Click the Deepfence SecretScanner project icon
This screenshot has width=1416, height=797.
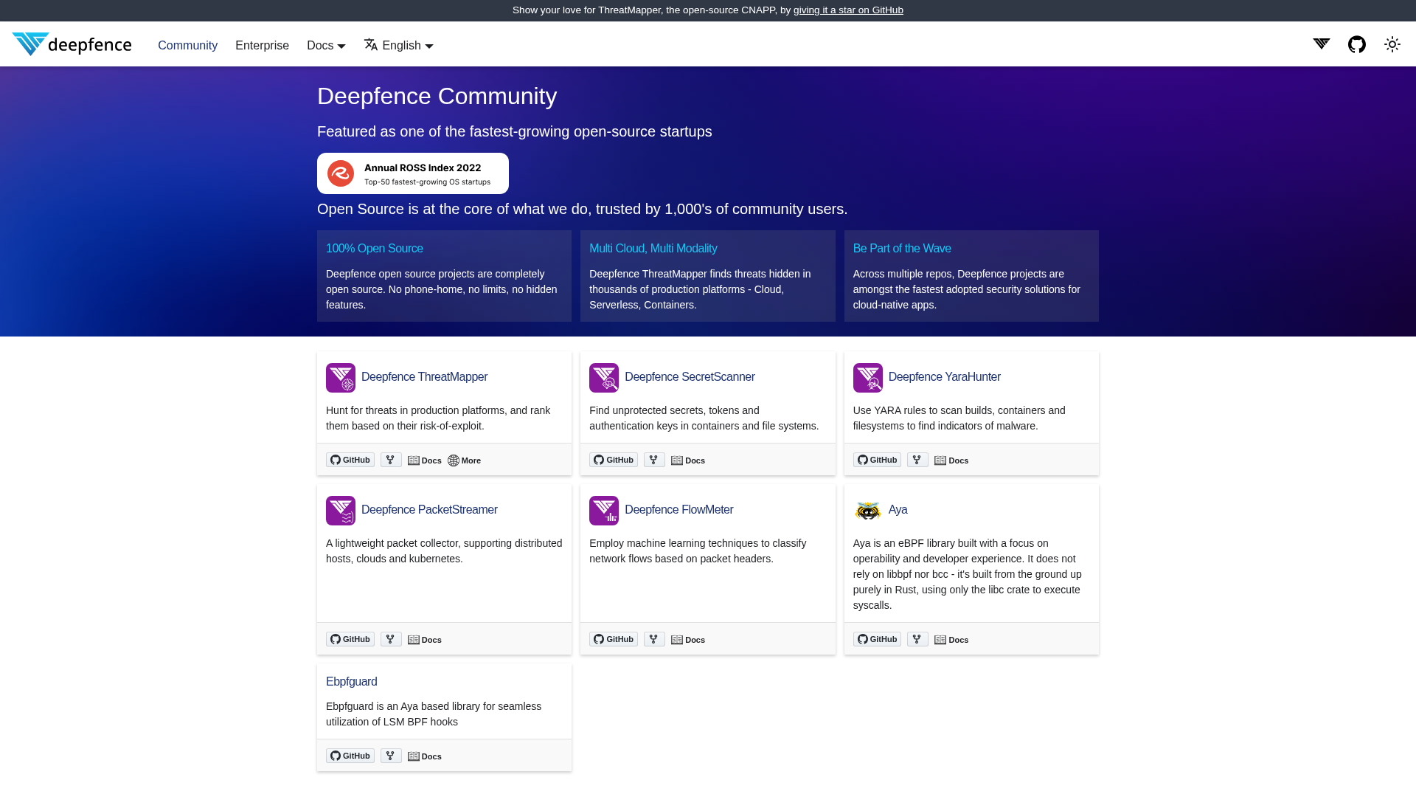point(604,377)
